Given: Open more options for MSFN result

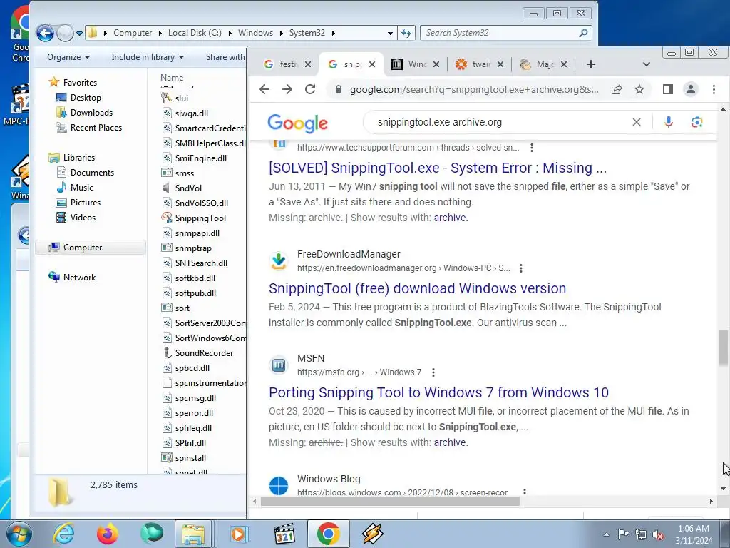Looking at the screenshot, I should click(x=433, y=372).
